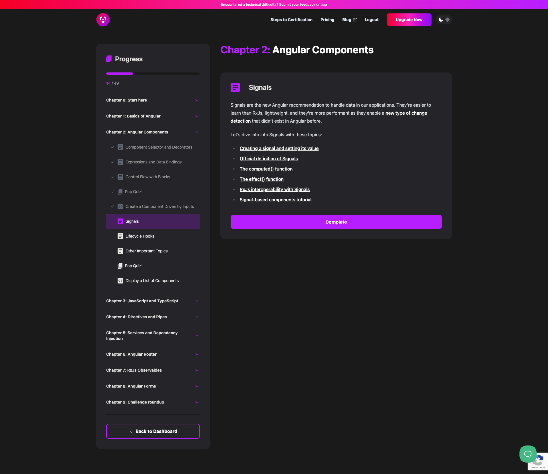Open 'The computed() function' link

266,169
